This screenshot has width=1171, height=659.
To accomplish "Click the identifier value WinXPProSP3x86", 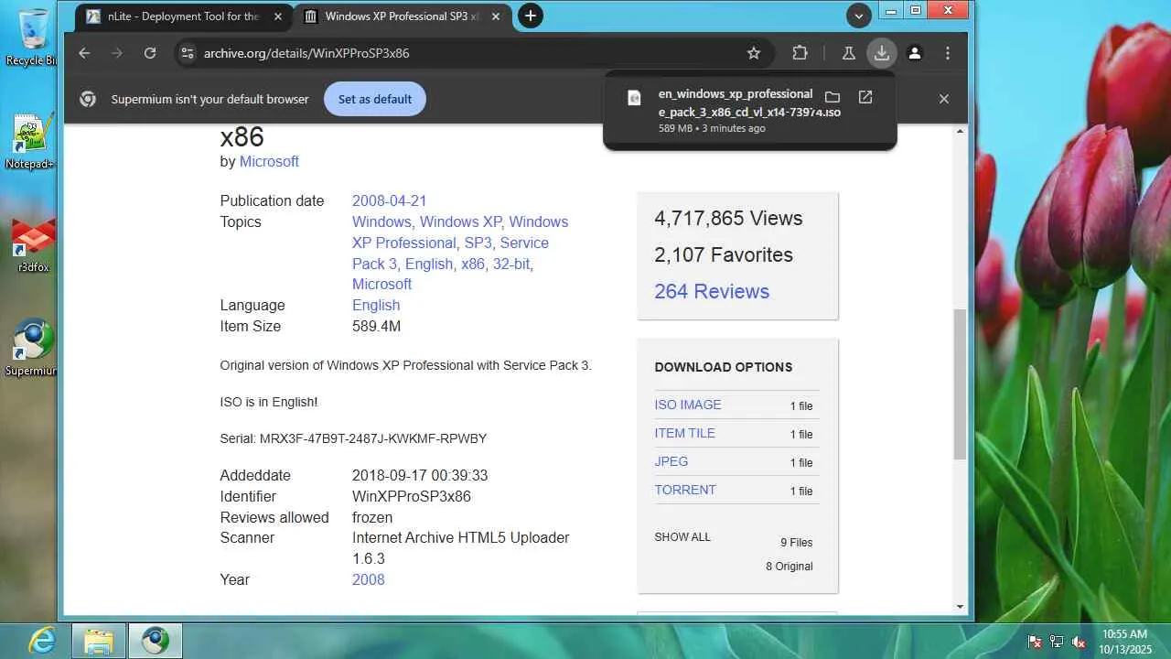I will (412, 496).
